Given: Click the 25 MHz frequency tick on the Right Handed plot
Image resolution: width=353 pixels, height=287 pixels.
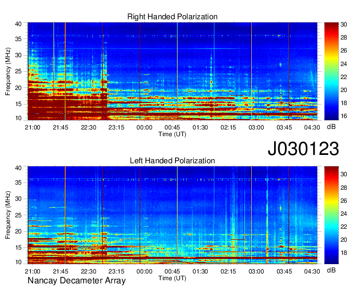Looking at the screenshot, I should coord(18,72).
